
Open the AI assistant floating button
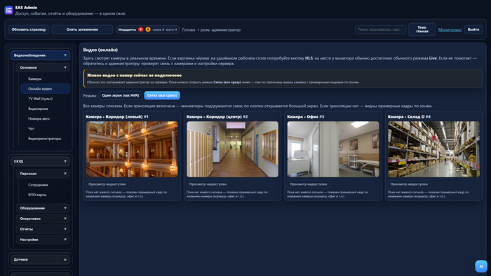481,266
